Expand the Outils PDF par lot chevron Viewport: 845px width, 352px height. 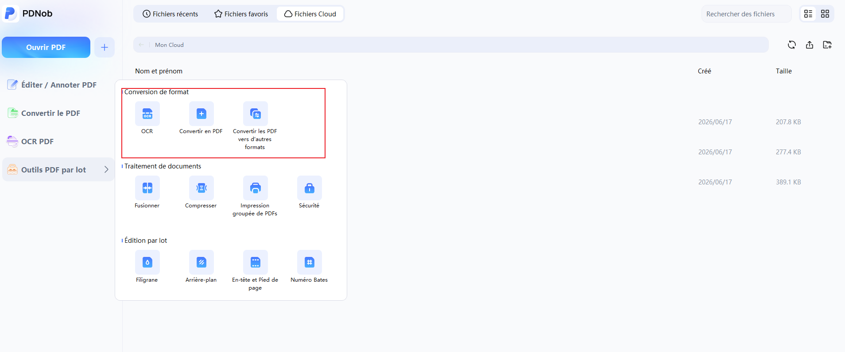[x=106, y=169]
